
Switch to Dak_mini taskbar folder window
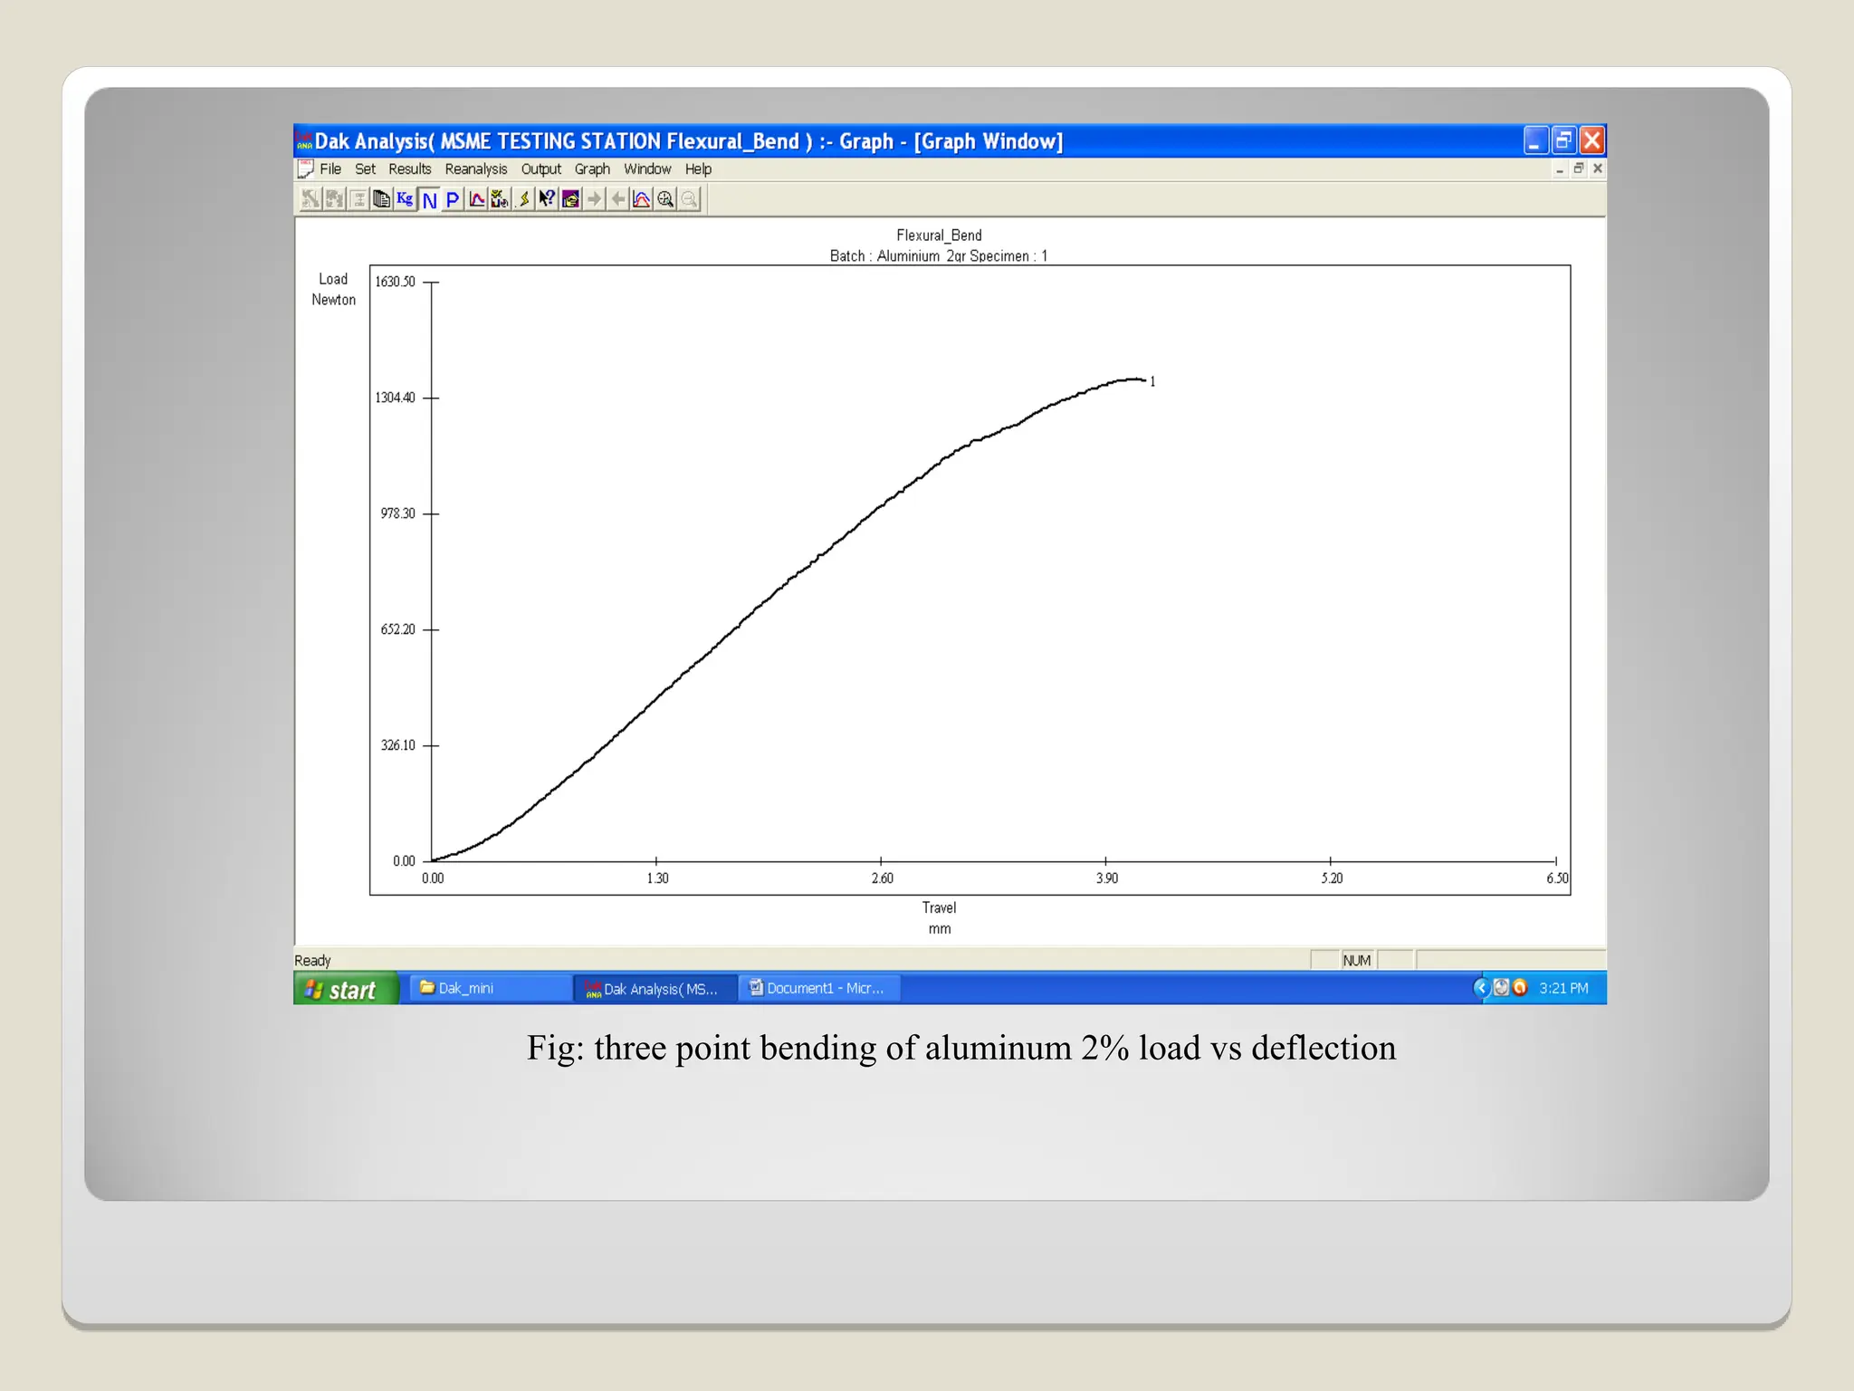(x=490, y=988)
